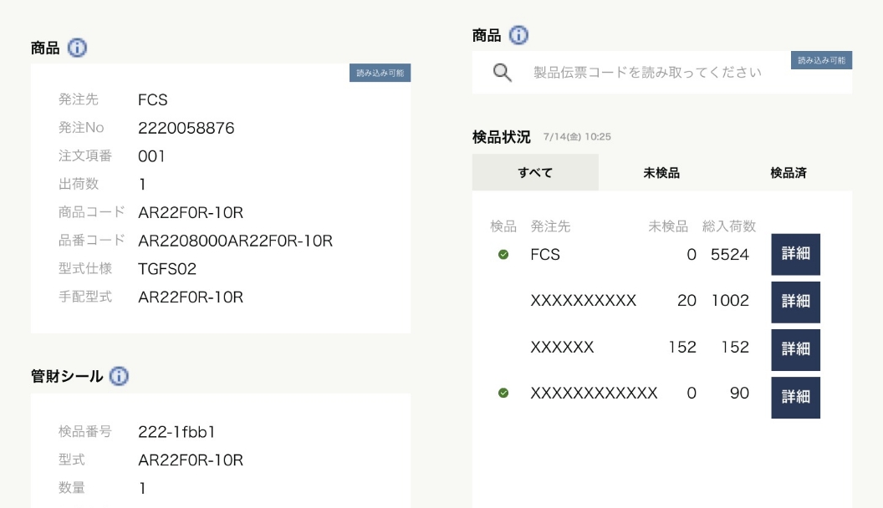Click info icon beside left 商品 heading
Viewport: 883px width, 508px height.
pos(77,48)
